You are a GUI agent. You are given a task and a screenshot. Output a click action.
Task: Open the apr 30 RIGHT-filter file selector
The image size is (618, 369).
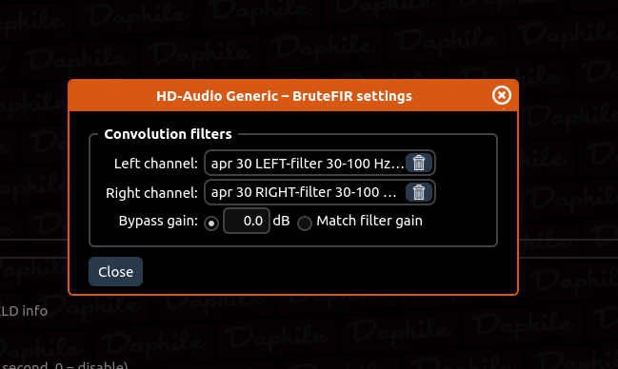(x=306, y=192)
